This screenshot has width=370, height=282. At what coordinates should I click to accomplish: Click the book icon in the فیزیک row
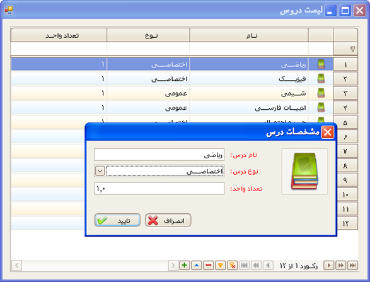tap(321, 79)
